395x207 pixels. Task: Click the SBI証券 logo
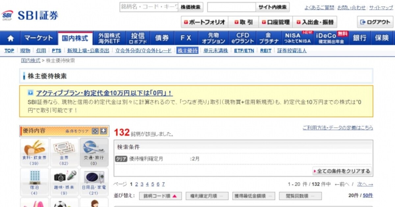pyautogui.click(x=30, y=15)
